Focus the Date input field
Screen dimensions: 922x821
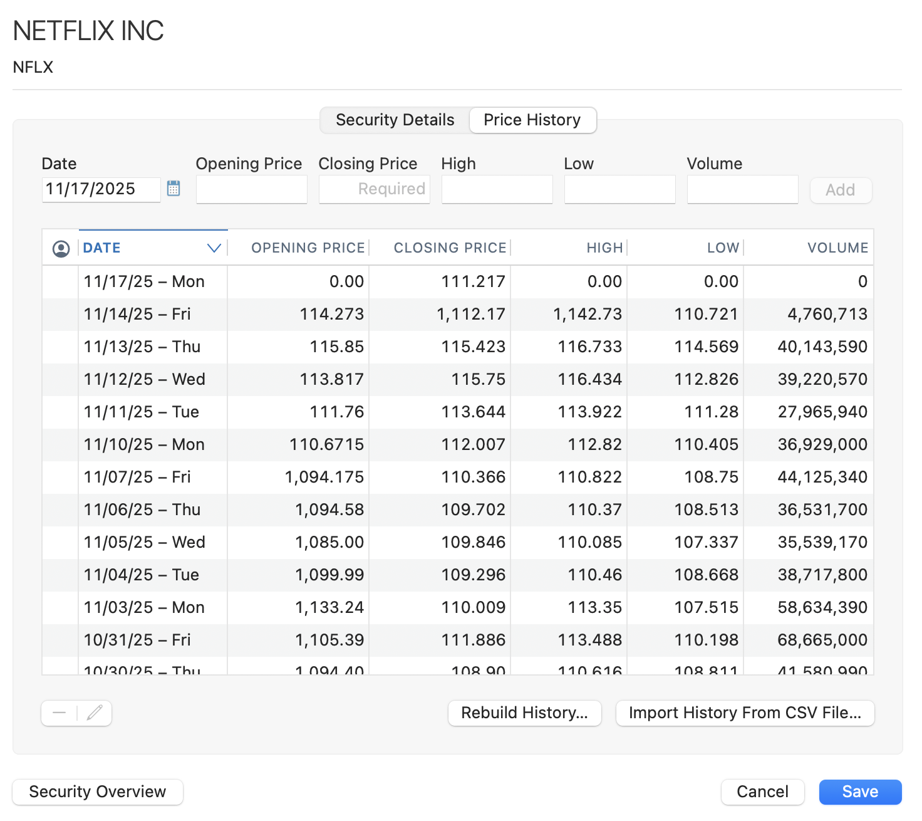101,189
